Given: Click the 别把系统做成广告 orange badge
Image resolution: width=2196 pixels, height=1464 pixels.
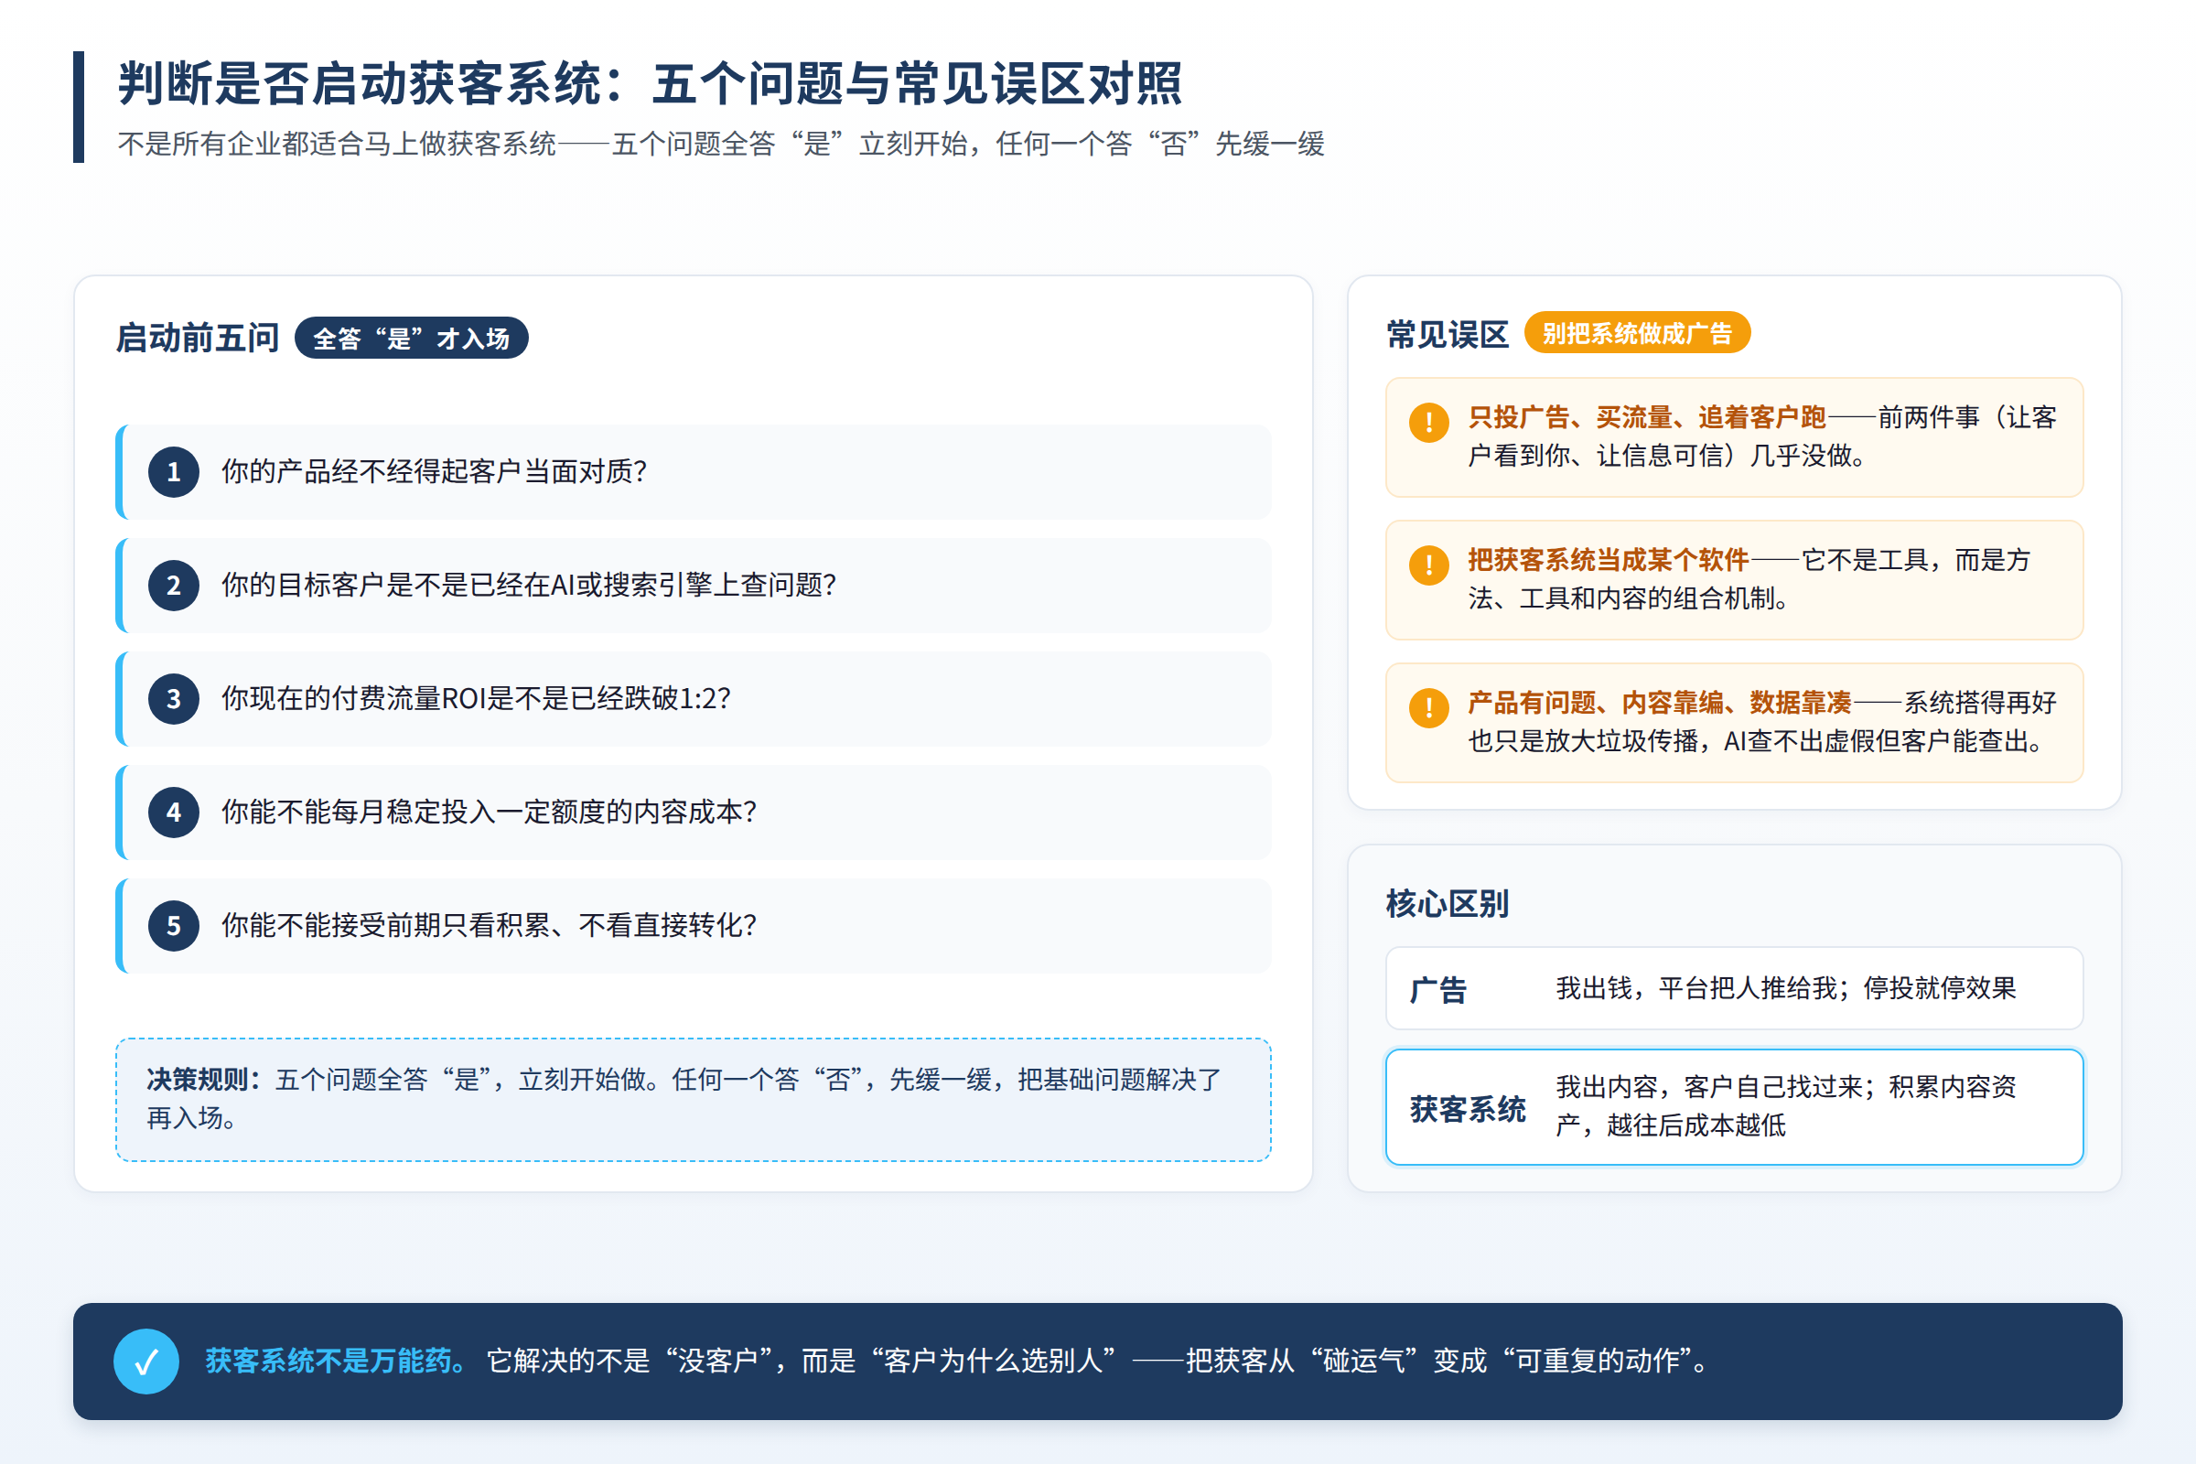Looking at the screenshot, I should click(x=1637, y=333).
